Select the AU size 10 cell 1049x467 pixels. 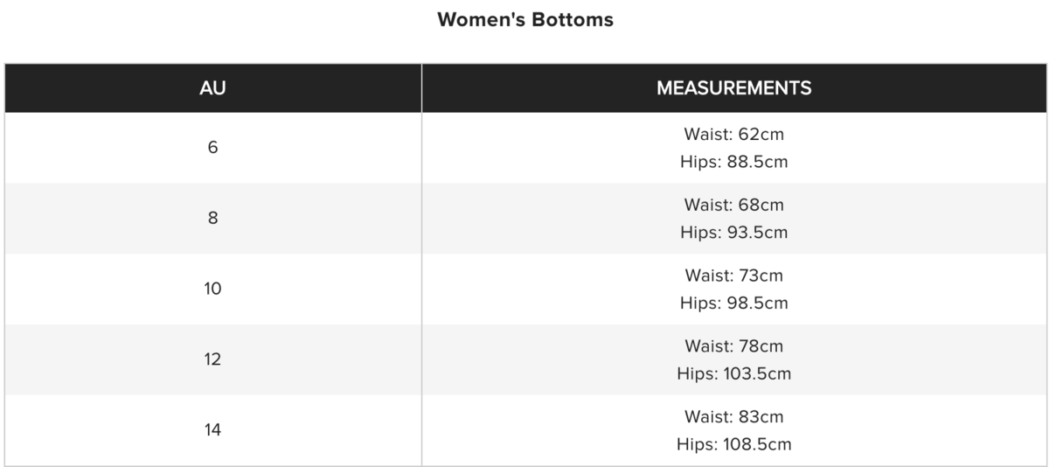(x=212, y=289)
